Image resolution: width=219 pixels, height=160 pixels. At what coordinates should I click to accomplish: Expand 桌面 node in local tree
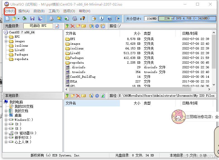pos(6,115)
